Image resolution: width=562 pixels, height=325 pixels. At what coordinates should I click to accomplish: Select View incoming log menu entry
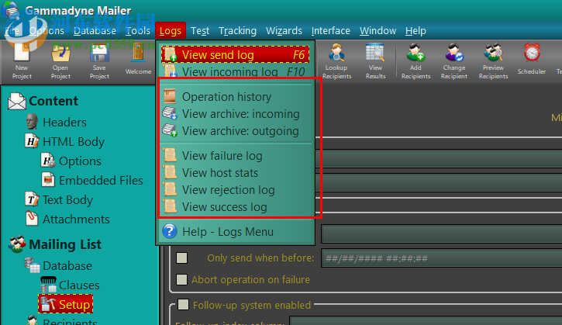[235, 71]
